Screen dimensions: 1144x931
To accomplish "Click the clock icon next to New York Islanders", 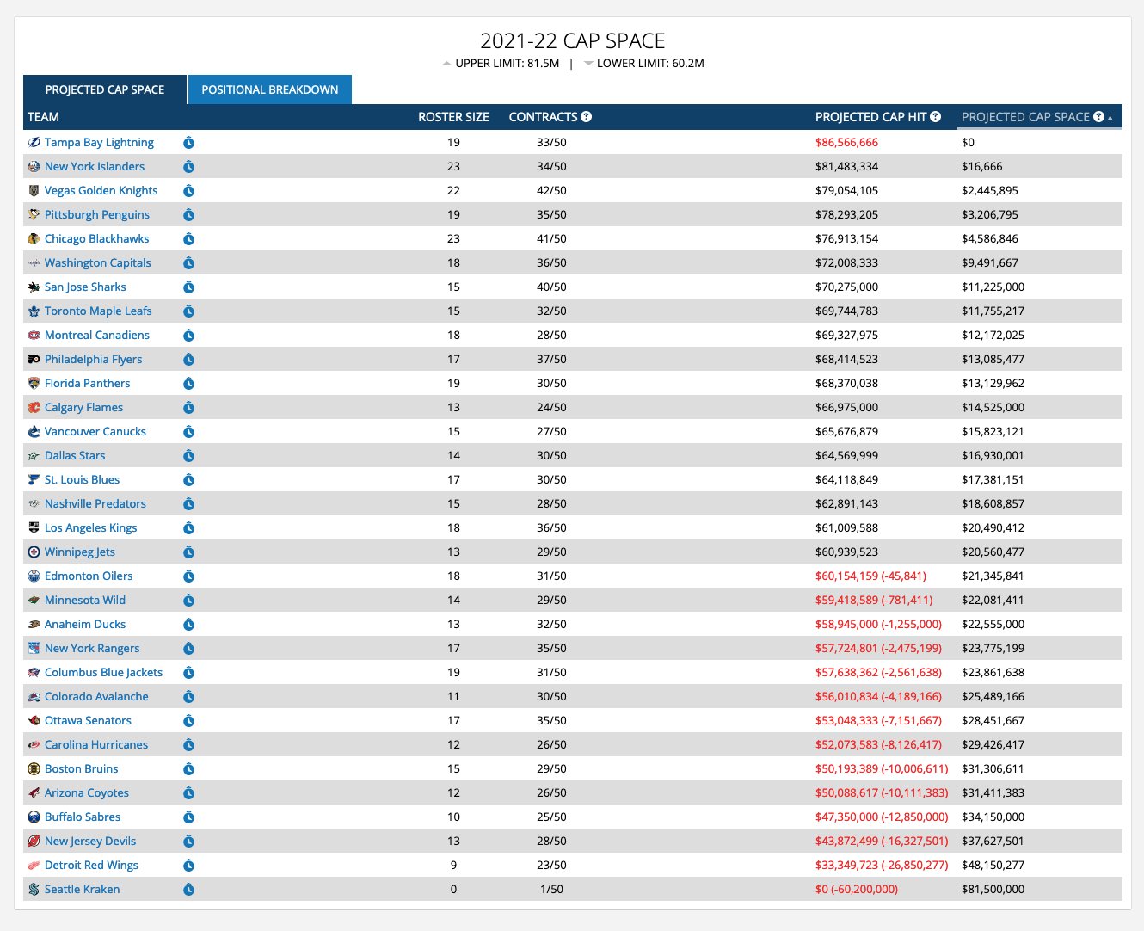I will tap(188, 167).
